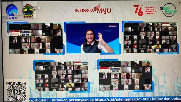Click the Jawa Tengah province crest
Screen dimensions: 181x102
[28, 11]
